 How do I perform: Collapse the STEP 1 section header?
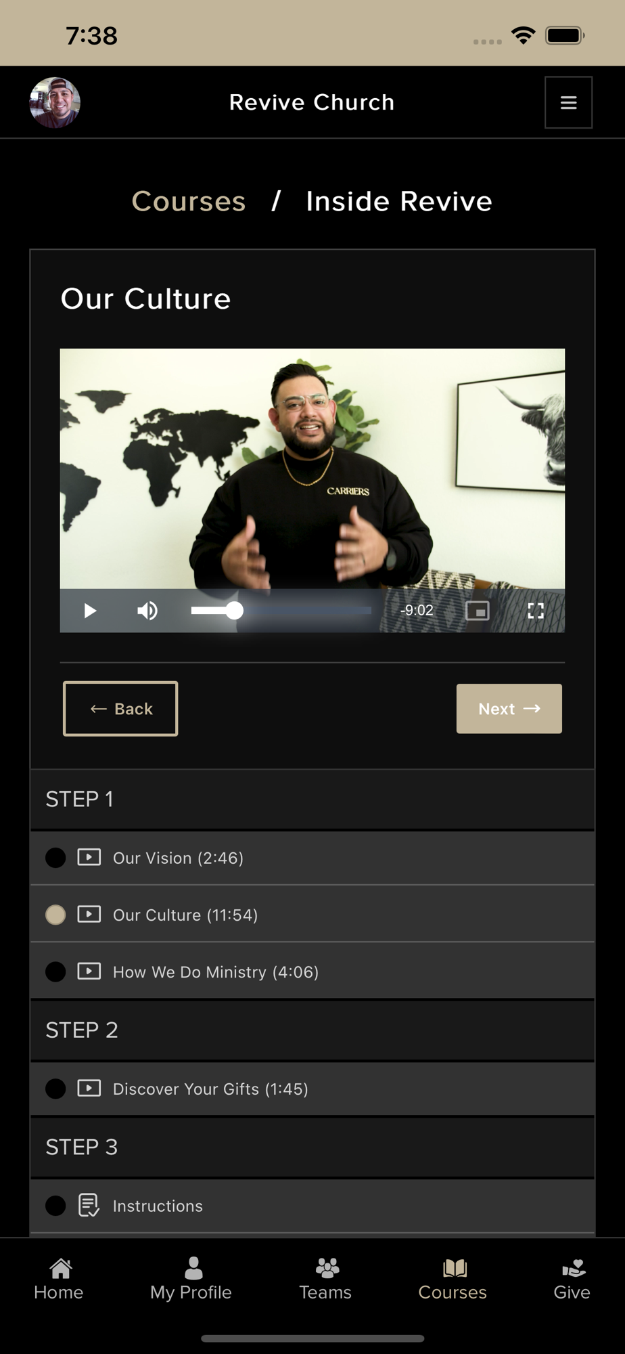click(312, 800)
